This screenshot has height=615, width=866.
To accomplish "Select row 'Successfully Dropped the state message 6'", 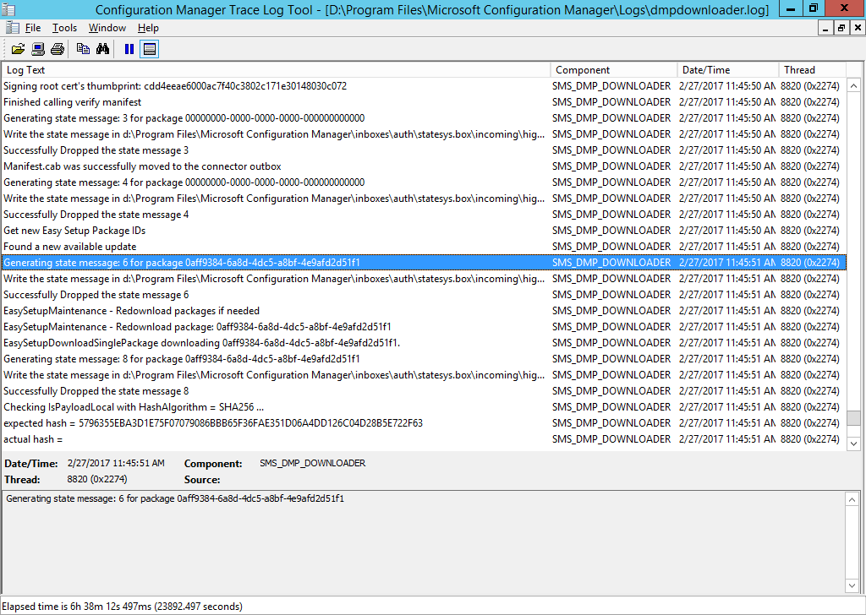I will [424, 295].
